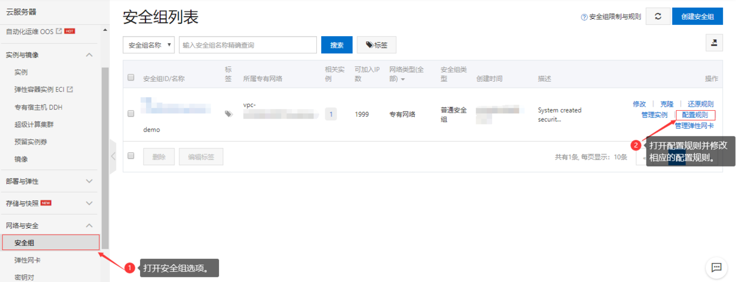Screen dimensions: 736x282
Task: Open the 安全组限制与规则 help link
Action: [x=615, y=17]
